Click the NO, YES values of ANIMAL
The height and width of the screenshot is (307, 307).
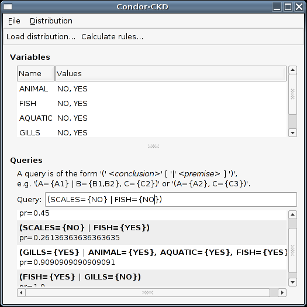pyautogui.click(x=73, y=89)
